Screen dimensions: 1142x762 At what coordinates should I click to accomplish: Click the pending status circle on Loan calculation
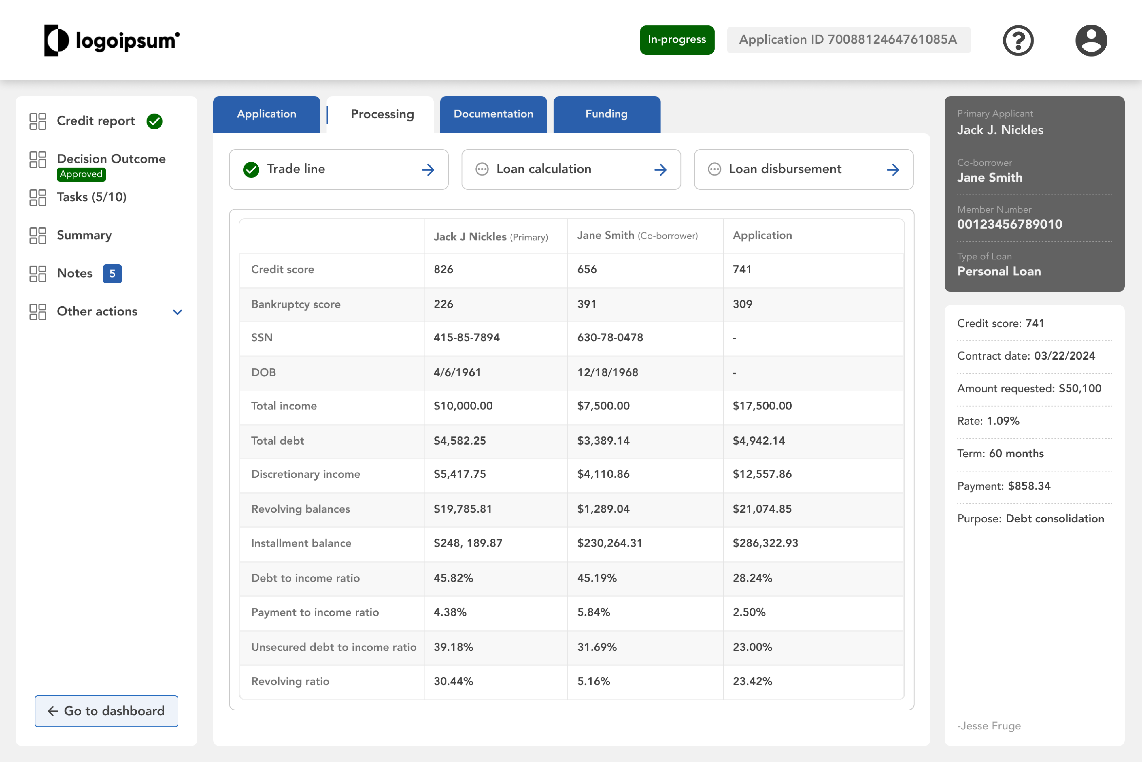point(482,169)
